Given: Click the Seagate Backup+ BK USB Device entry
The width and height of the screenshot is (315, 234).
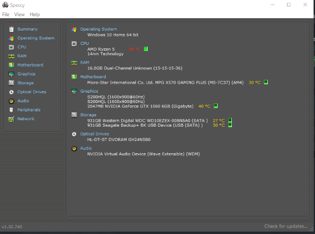Looking at the screenshot, I should [145, 125].
